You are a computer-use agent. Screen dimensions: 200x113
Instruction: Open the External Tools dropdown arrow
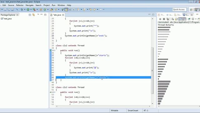(x=37, y=10)
